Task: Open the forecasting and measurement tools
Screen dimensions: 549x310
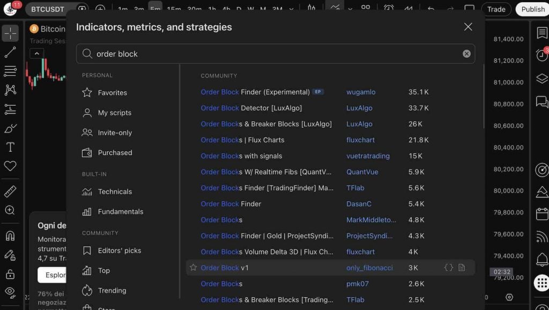Action: click(x=10, y=109)
